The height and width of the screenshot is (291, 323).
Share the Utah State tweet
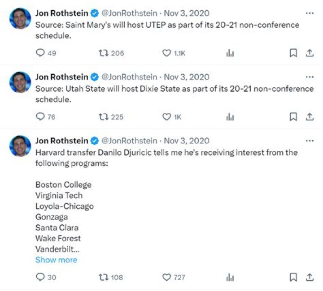310,117
